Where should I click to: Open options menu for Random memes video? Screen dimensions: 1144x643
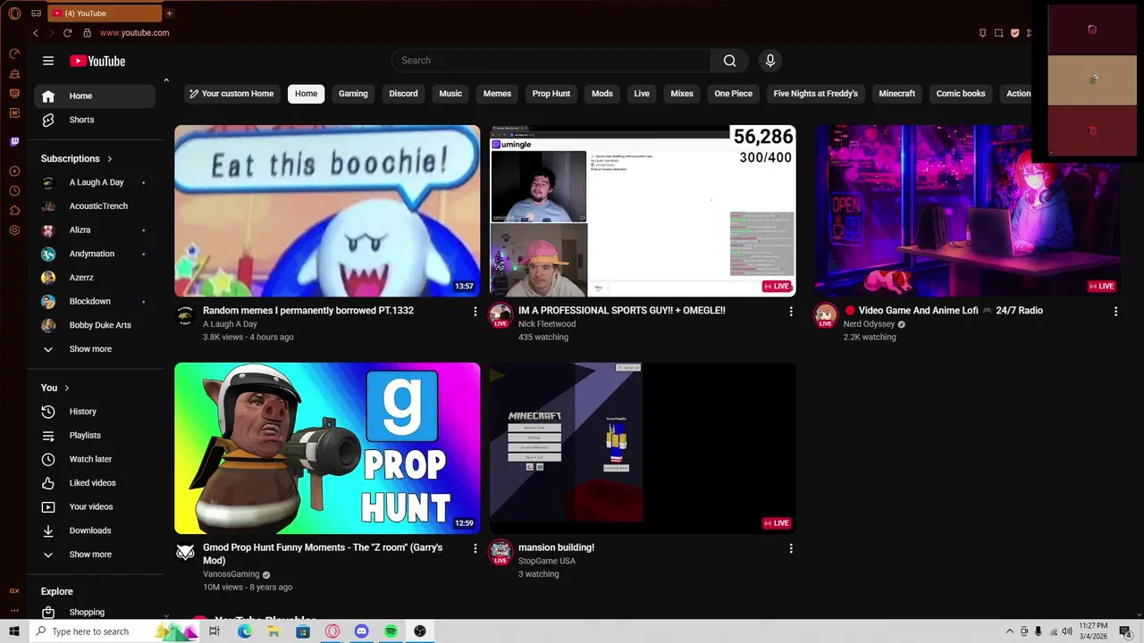click(x=475, y=311)
